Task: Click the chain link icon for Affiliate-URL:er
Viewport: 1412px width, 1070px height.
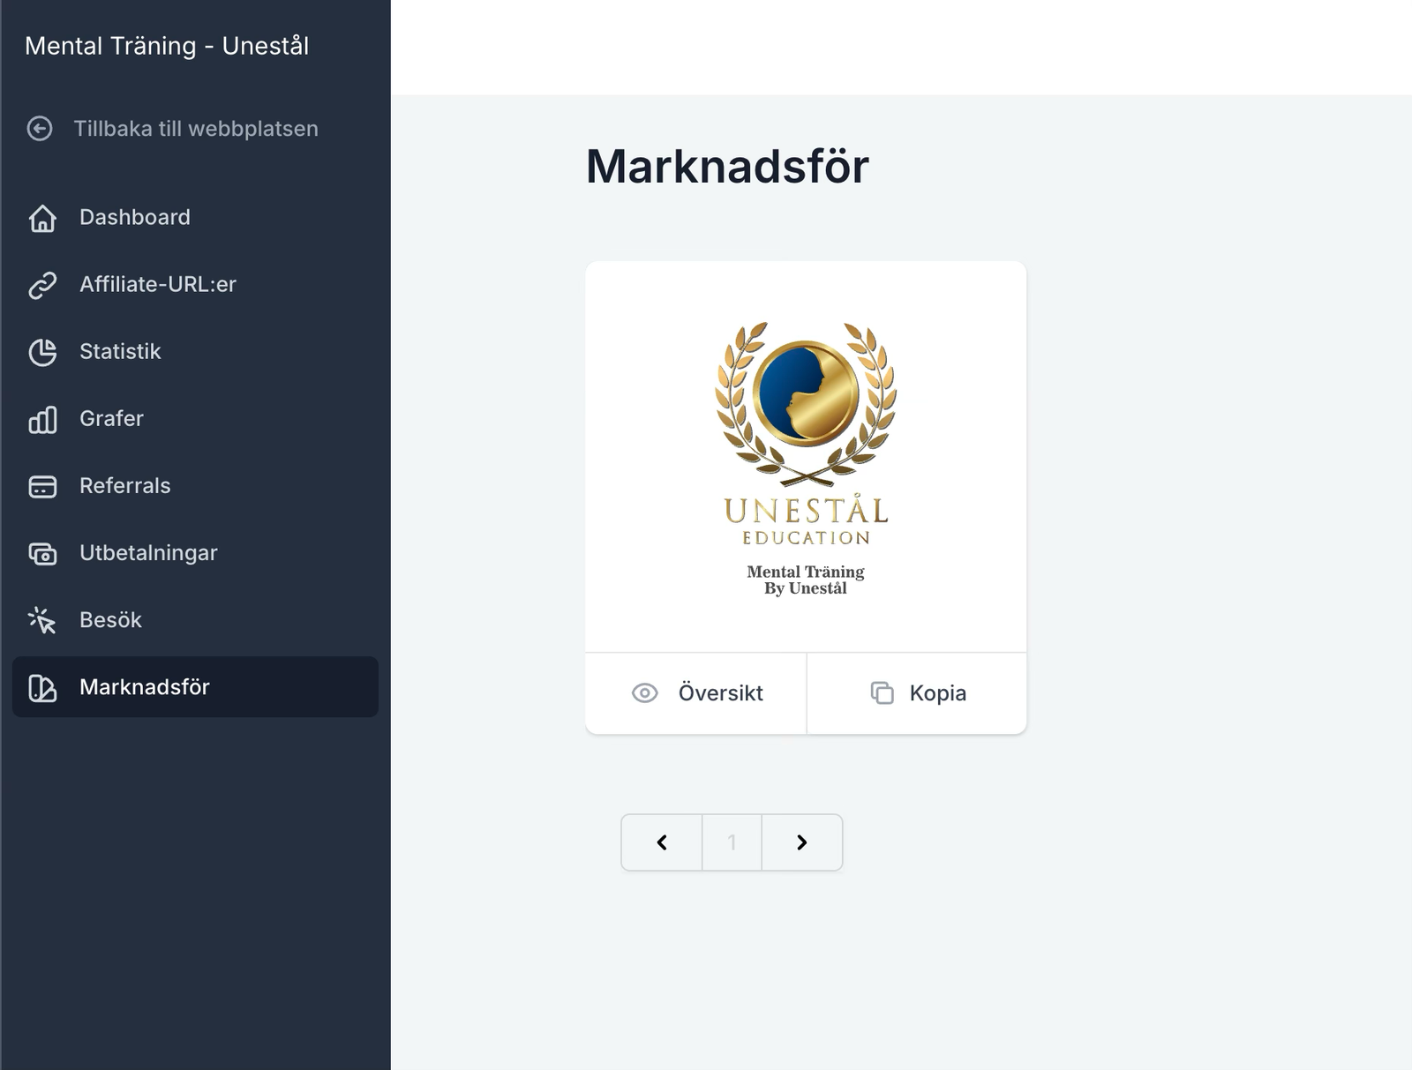Action: tap(42, 285)
